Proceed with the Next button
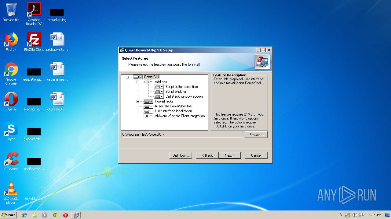 229,155
